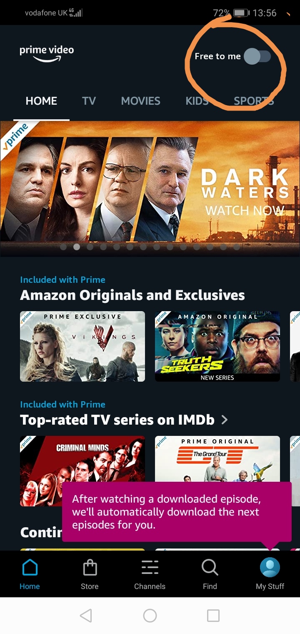Select the third carousel page dot

click(90, 247)
